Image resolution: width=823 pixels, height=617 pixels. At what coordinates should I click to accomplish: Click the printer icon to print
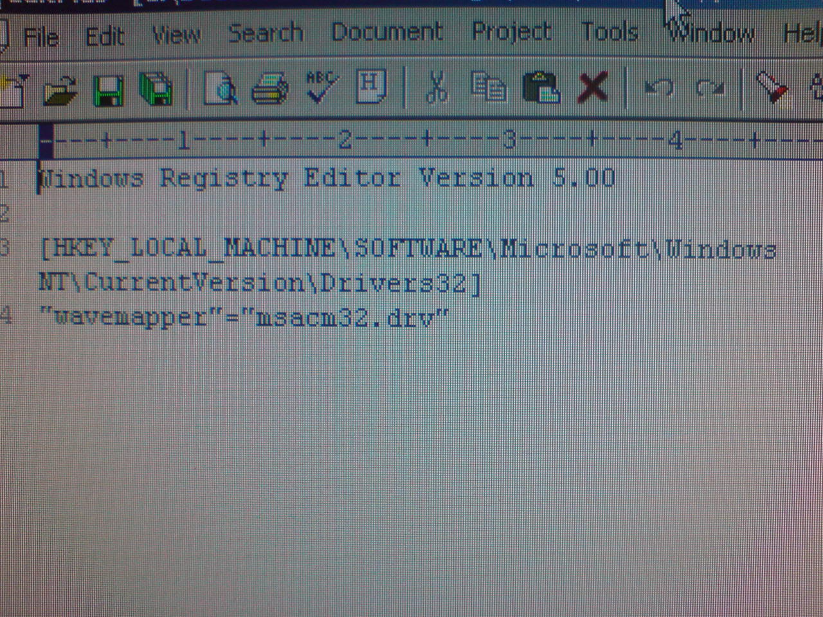(269, 88)
